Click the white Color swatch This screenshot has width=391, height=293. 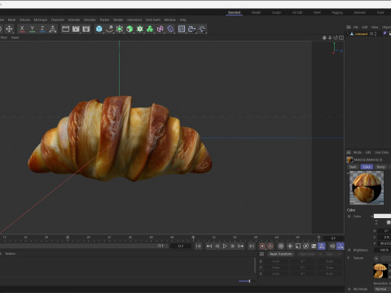pyautogui.click(x=382, y=216)
